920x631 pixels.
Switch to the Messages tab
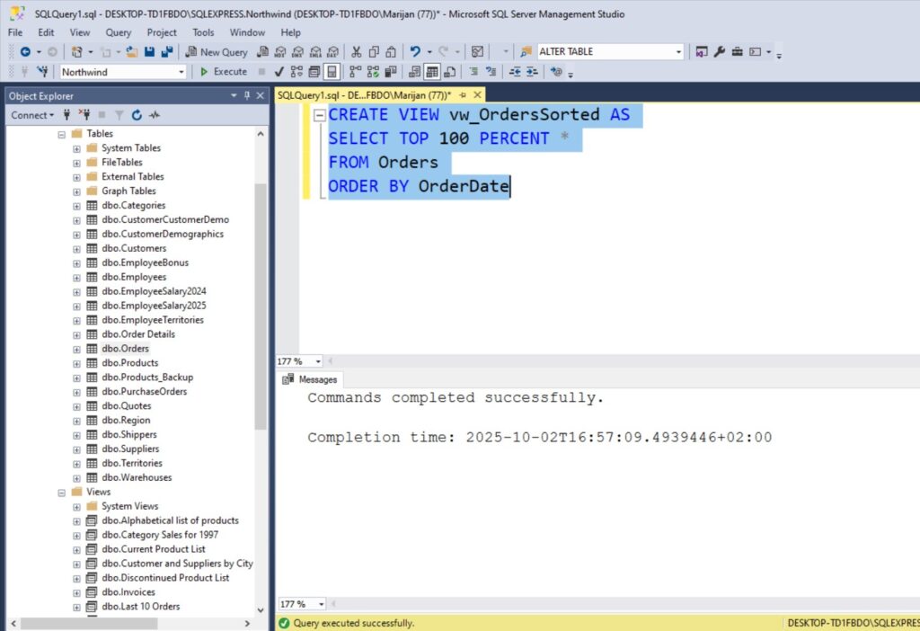(310, 379)
